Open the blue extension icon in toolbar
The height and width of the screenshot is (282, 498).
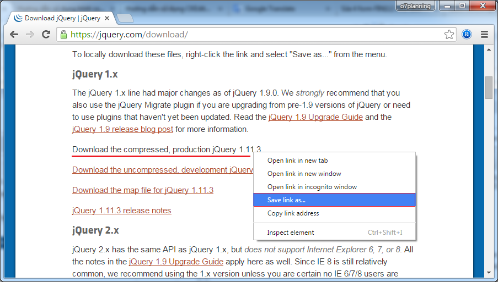(x=467, y=34)
